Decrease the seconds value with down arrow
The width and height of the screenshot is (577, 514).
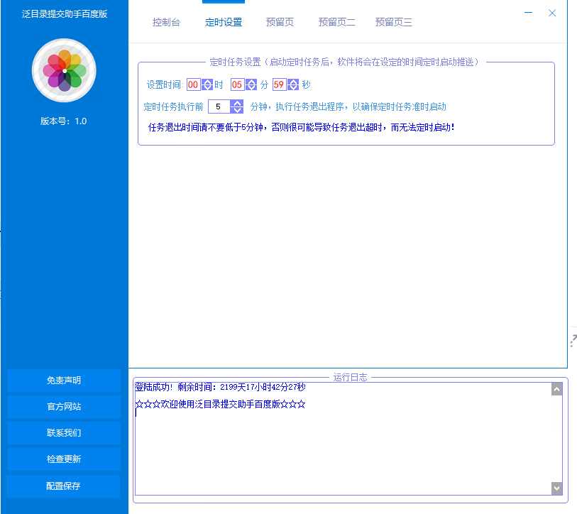pyautogui.click(x=293, y=87)
